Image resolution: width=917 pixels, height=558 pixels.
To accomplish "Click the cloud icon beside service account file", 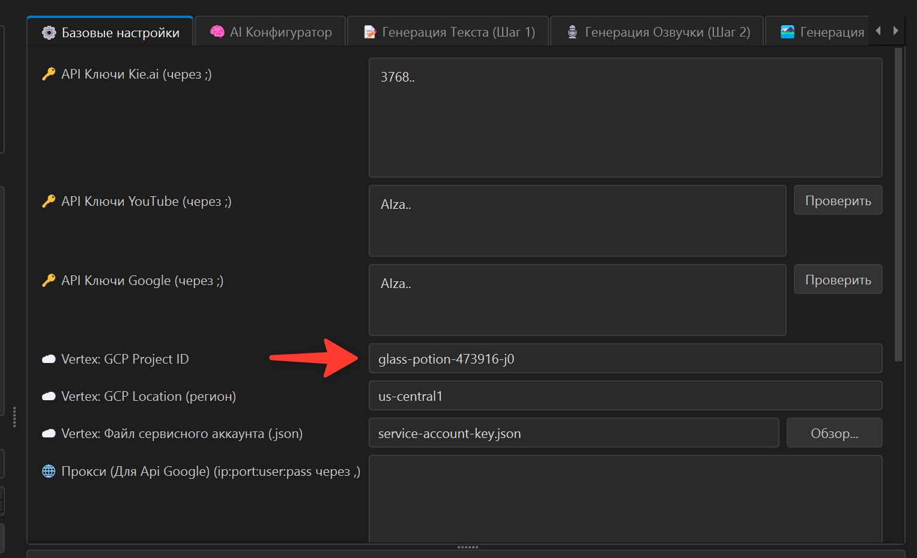I will [49, 434].
